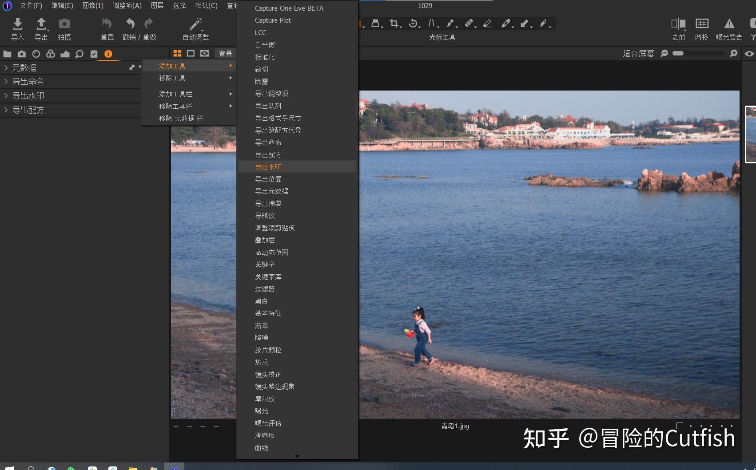Screen dimensions: 756x470
Task: Add the Capture Pilot tool
Action: pos(297,20)
